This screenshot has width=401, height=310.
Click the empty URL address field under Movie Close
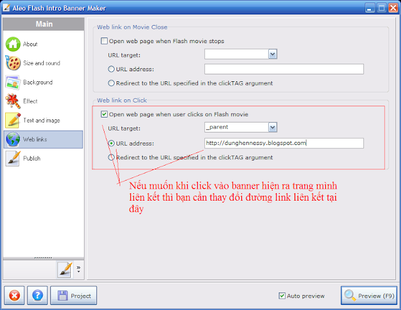click(x=284, y=69)
